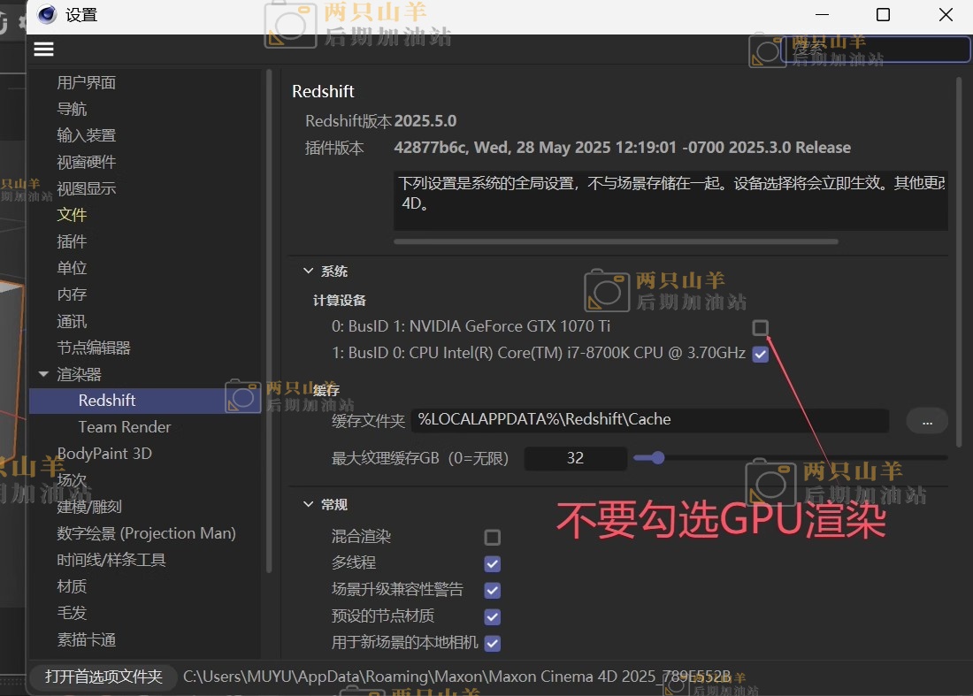Collapse the 常规 section
This screenshot has width=973, height=696.
click(308, 505)
